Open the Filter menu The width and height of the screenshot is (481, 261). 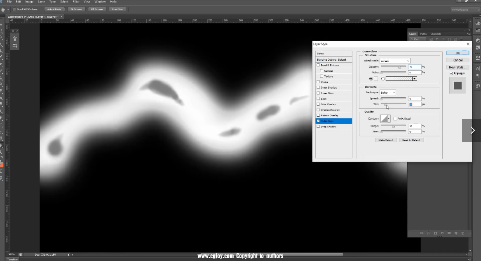(76, 2)
